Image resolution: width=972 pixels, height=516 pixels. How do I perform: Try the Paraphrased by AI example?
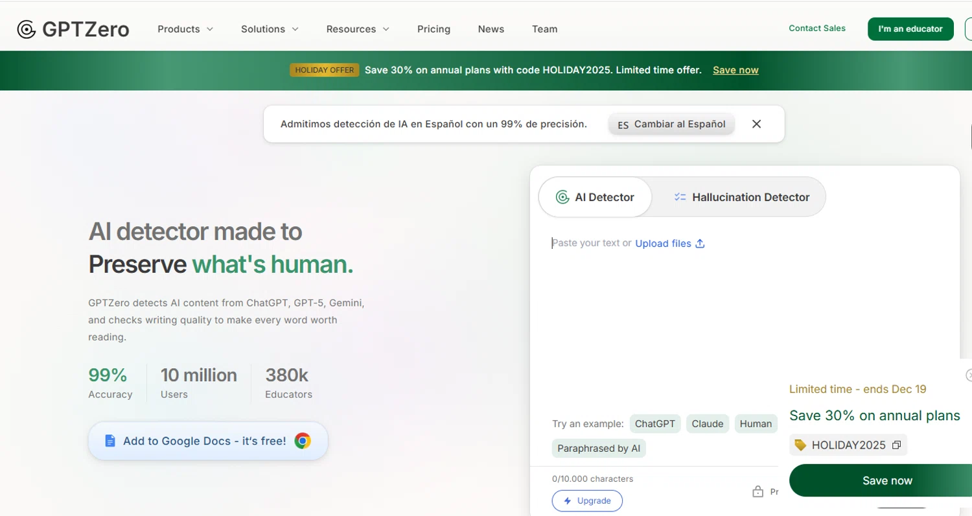pyautogui.click(x=599, y=449)
